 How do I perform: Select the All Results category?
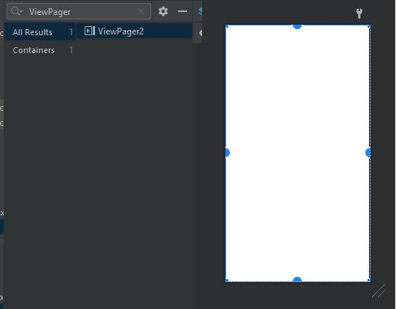coord(40,32)
